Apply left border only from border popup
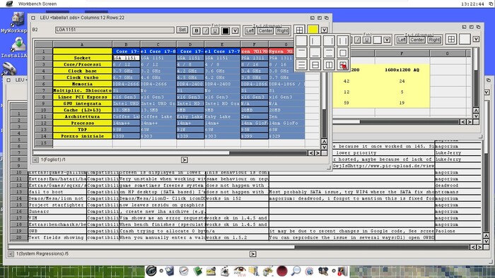495x278 pixels. click(315, 41)
